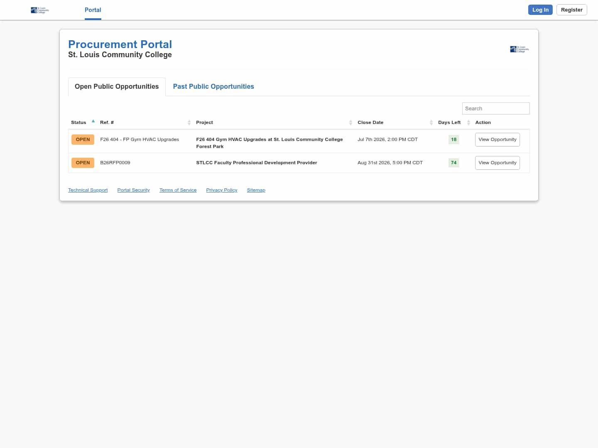The image size is (598, 448).
Task: Click ref number "B26RFP0009"
Action: [115, 163]
